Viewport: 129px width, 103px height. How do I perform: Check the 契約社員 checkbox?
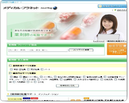(x=28, y=69)
